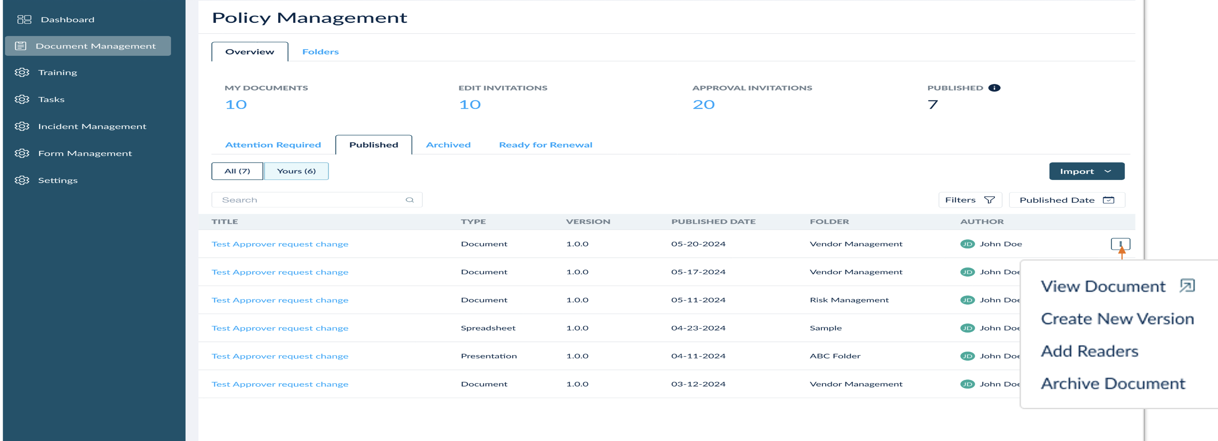Image resolution: width=1218 pixels, height=441 pixels.
Task: Click the Published info icon
Action: tap(994, 88)
